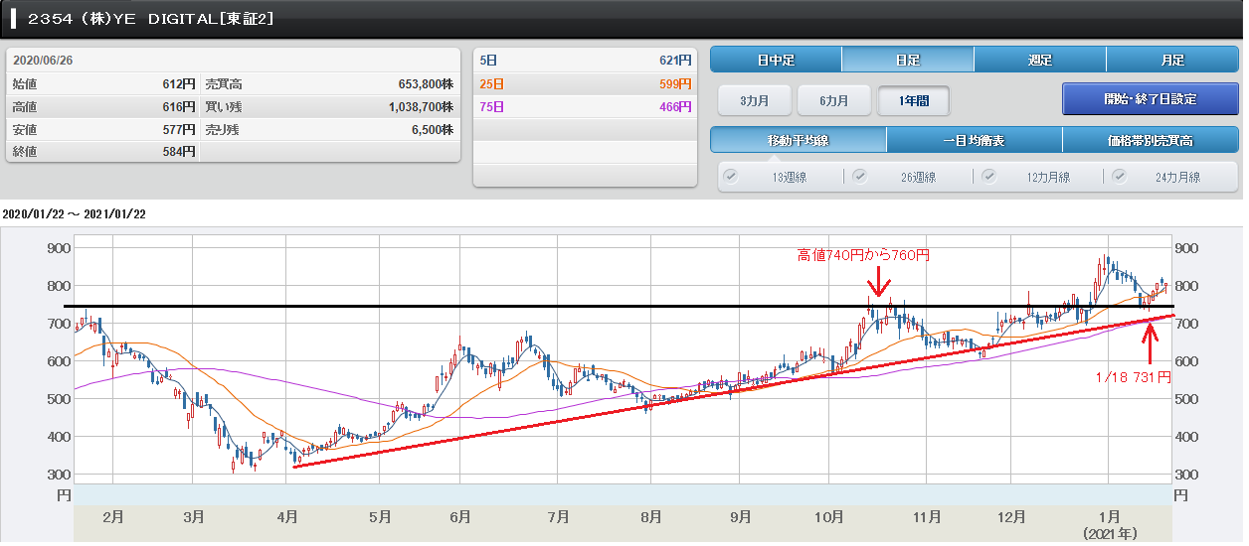1249x546 pixels.
Task: Open the 価格帯別売買高 view
Action: 1151,140
